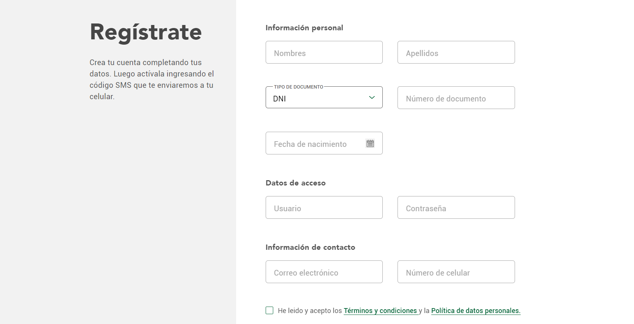Click the Regístrate page title
Viewport: 634px width, 324px height.
pyautogui.click(x=146, y=32)
